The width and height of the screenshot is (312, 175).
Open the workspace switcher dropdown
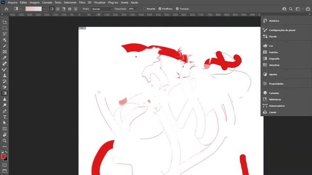tap(299, 9)
